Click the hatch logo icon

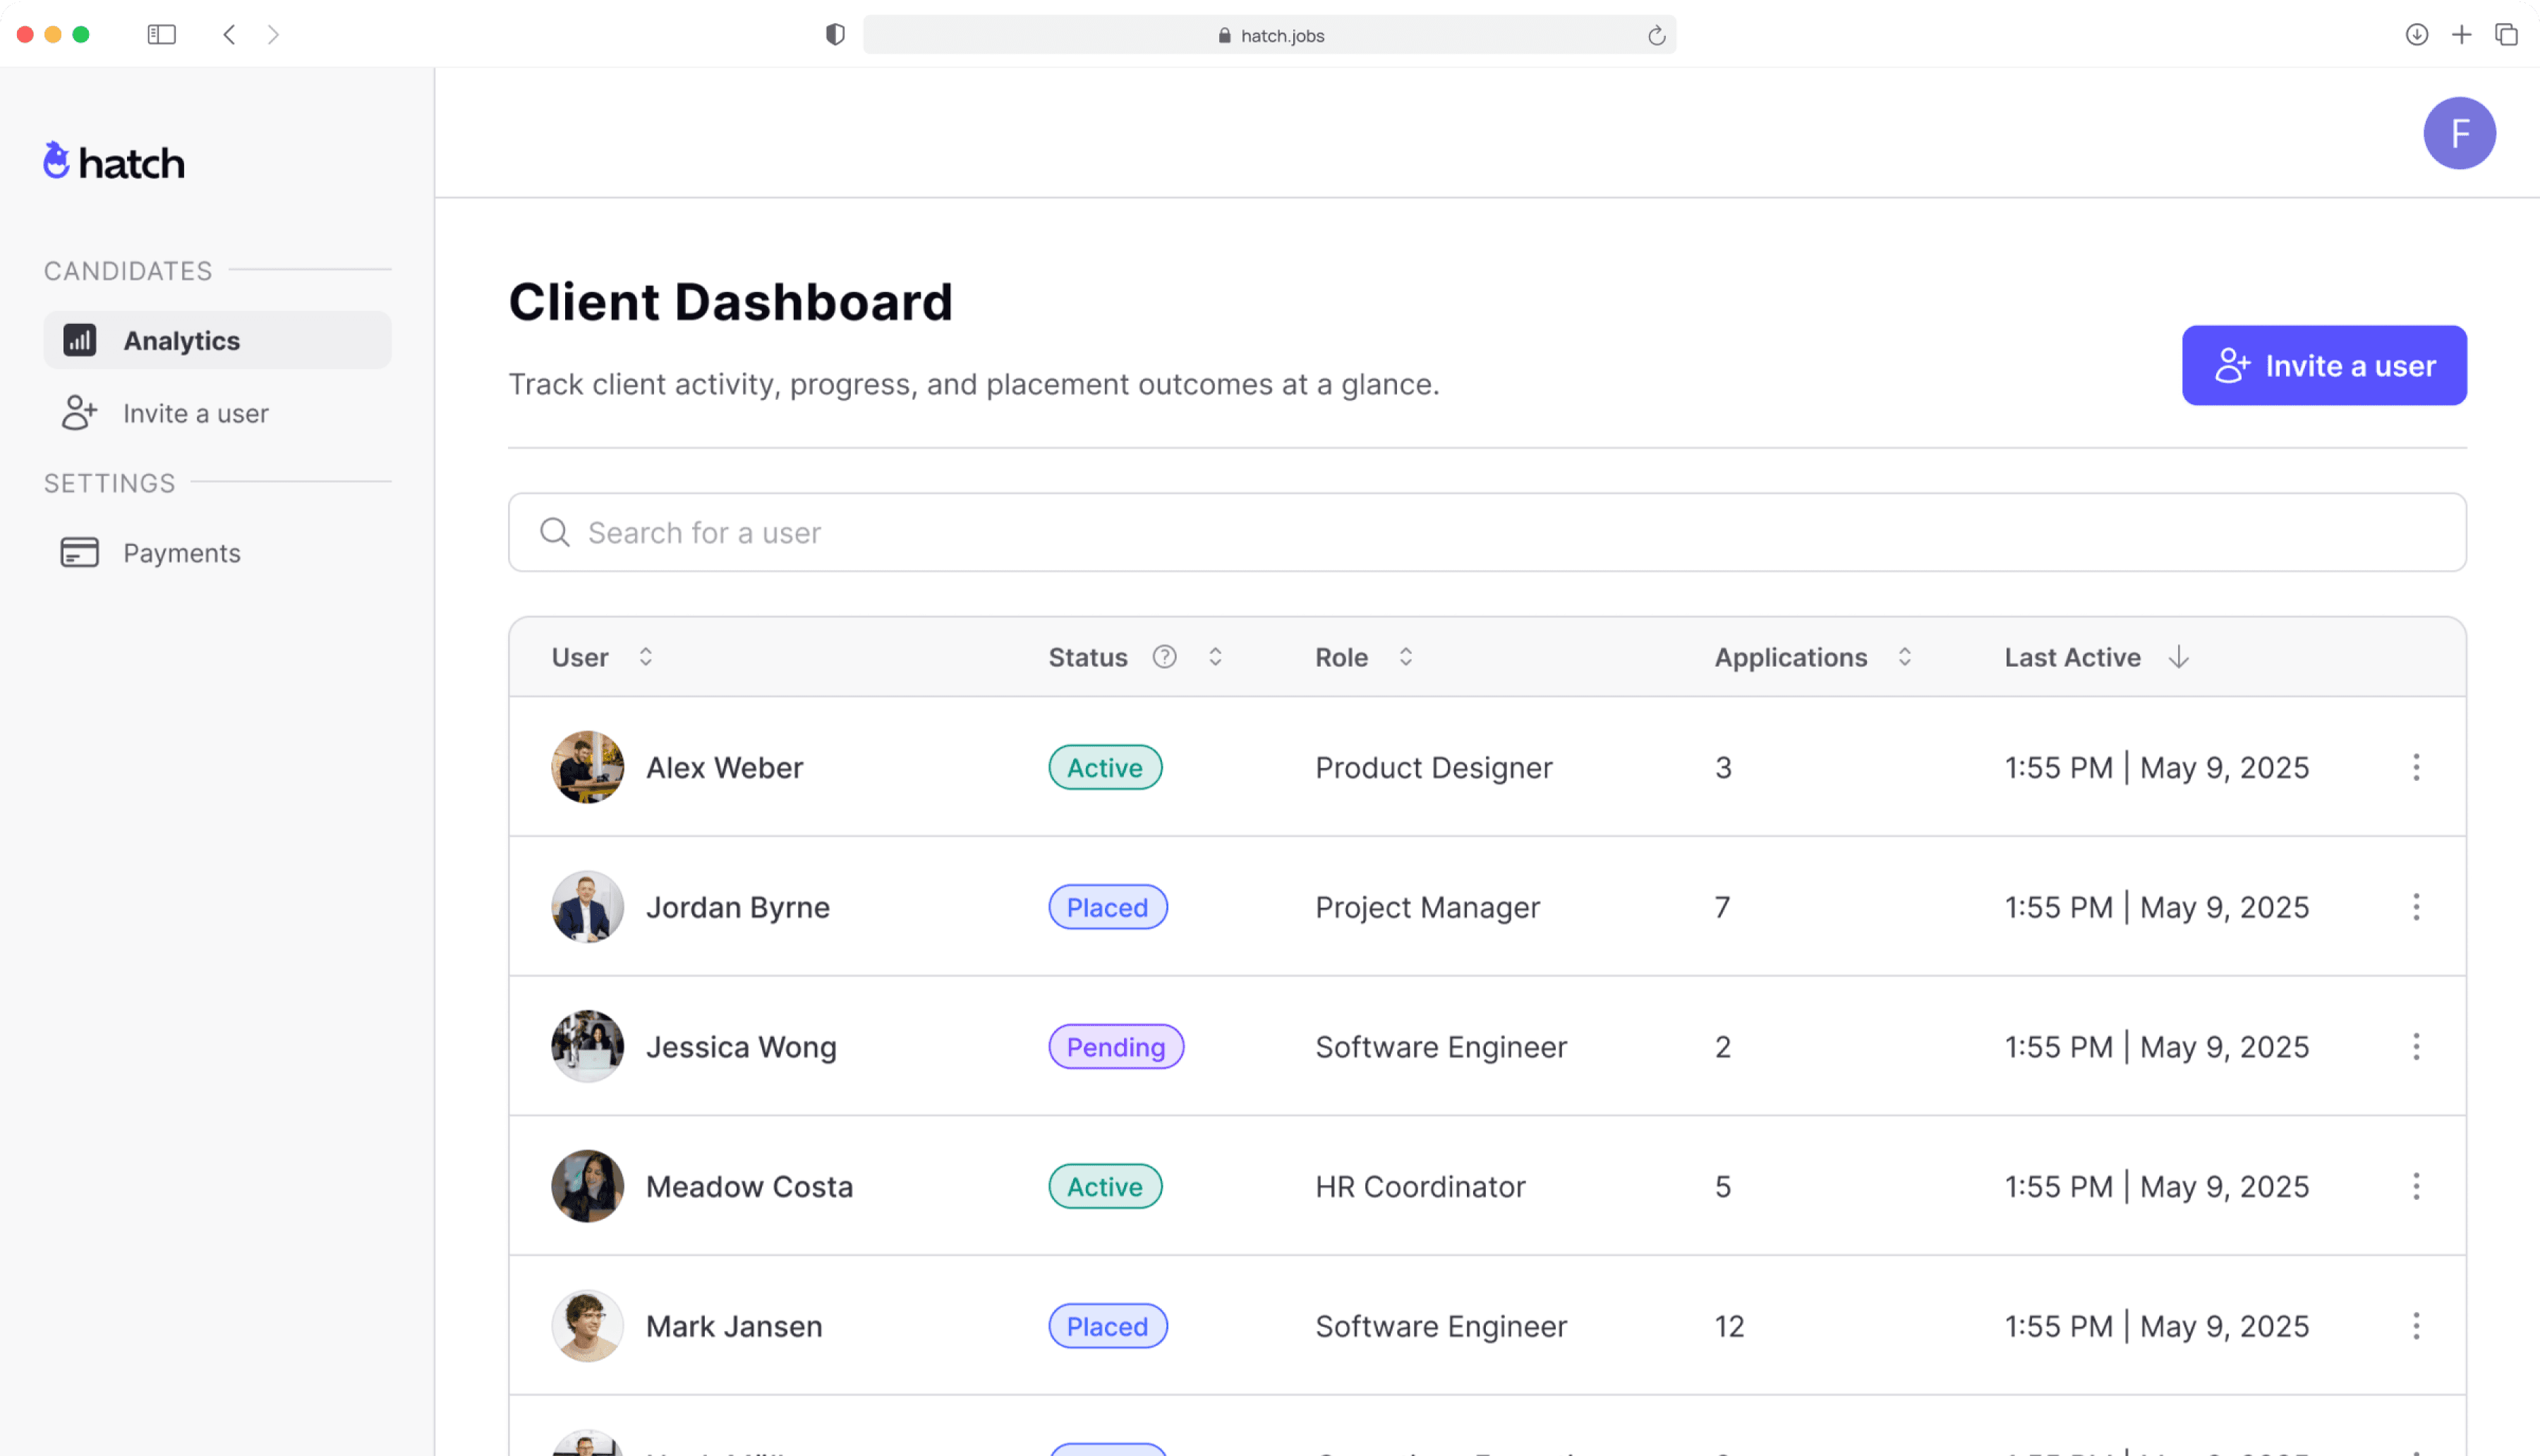click(x=57, y=161)
